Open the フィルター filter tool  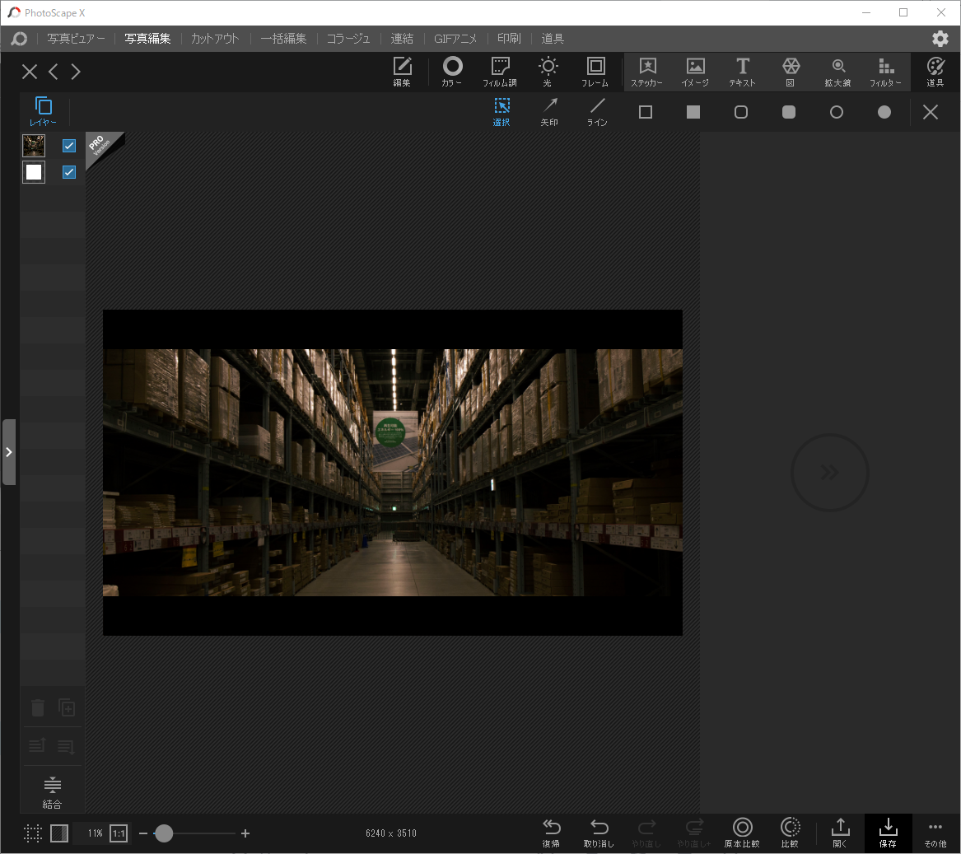[885, 72]
